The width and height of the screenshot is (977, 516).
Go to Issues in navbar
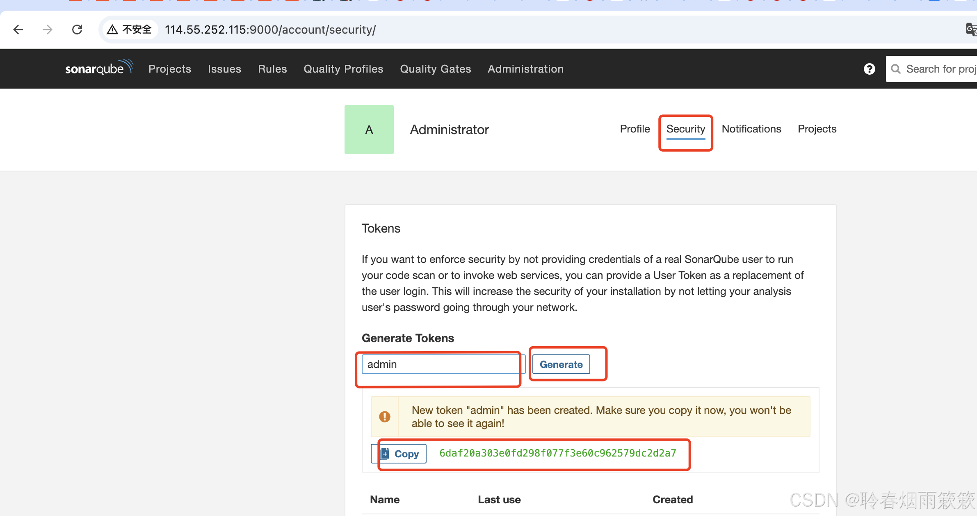[224, 69]
